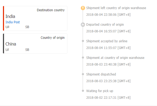157x106 pixels.
Task: Click the 2018-08-02 22:17:31 timestamp
Action: click(108, 98)
